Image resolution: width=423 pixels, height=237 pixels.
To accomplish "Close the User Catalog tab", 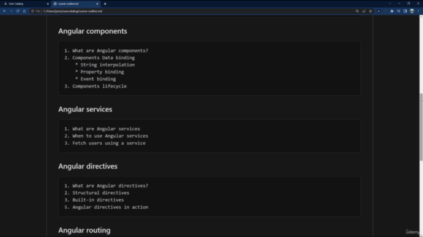I will click(x=48, y=4).
